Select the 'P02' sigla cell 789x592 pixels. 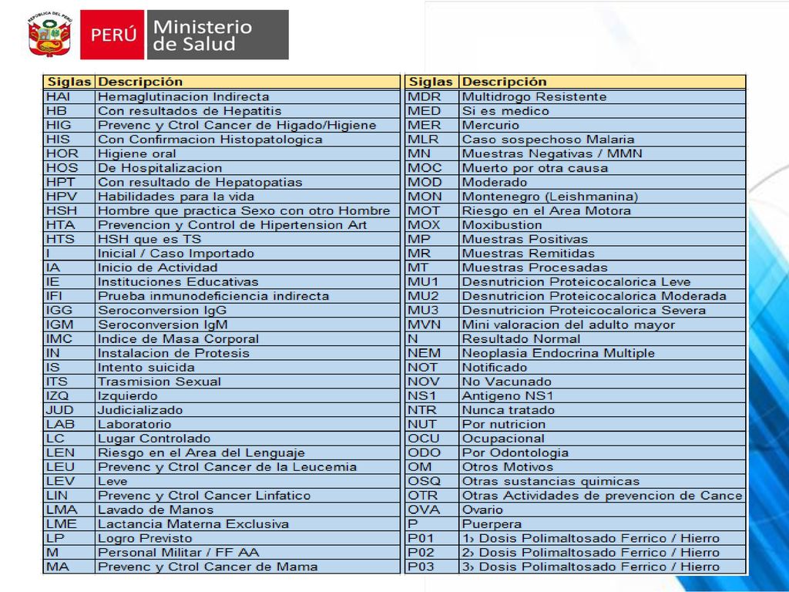coord(431,552)
